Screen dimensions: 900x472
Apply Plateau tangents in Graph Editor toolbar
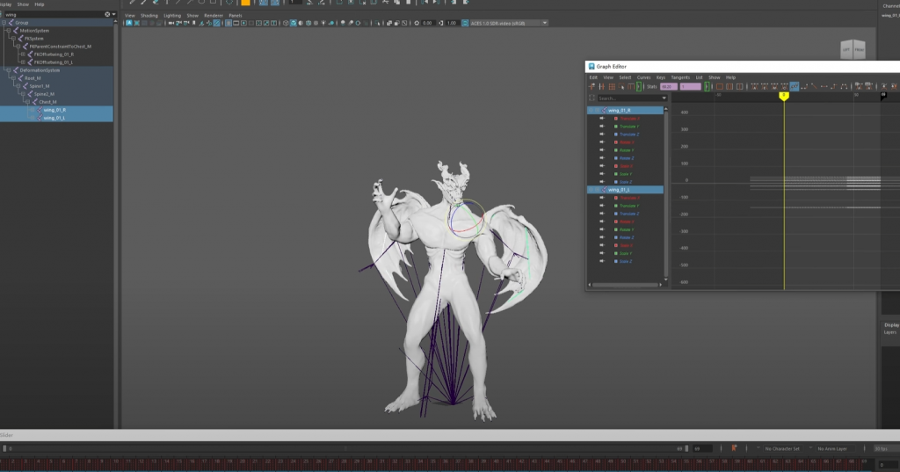coord(845,86)
